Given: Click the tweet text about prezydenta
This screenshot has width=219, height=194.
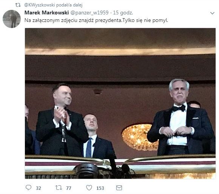Looking at the screenshot, I should 96,20.
